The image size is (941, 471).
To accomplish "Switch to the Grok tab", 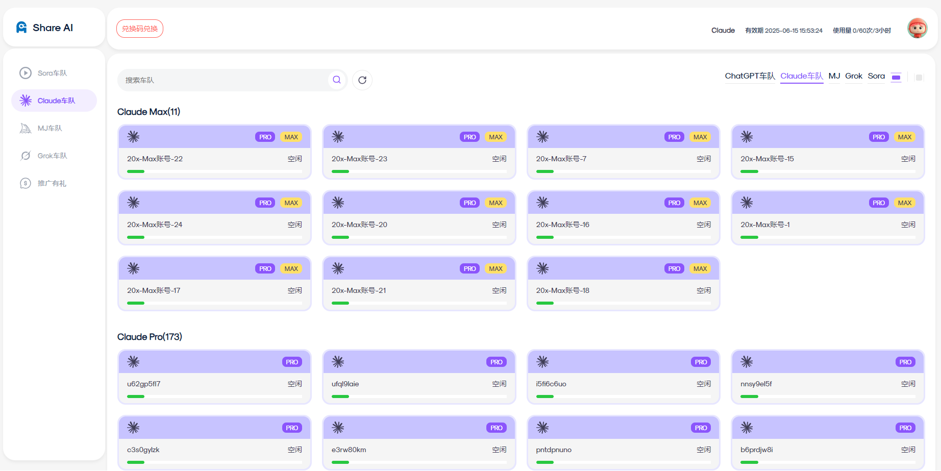I will tap(854, 76).
